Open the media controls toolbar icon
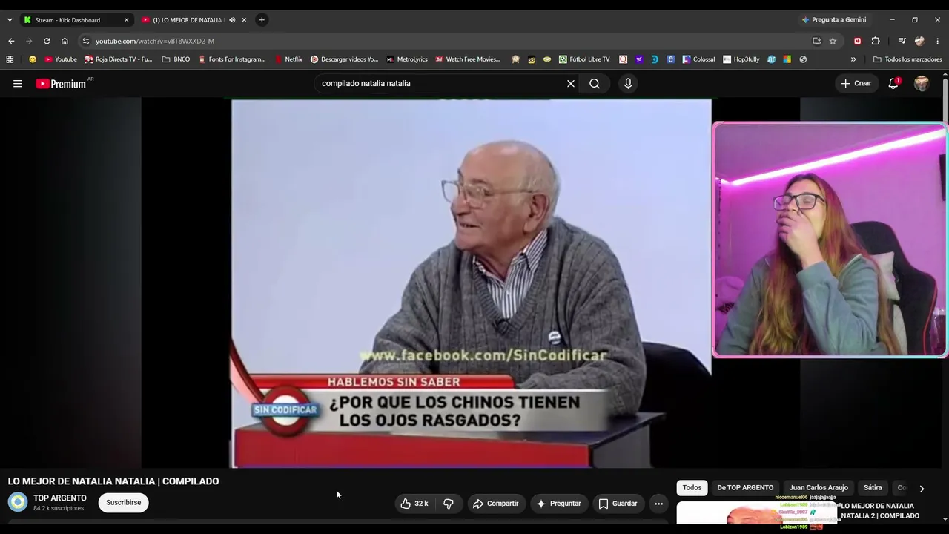Image resolution: width=949 pixels, height=534 pixels. [902, 41]
